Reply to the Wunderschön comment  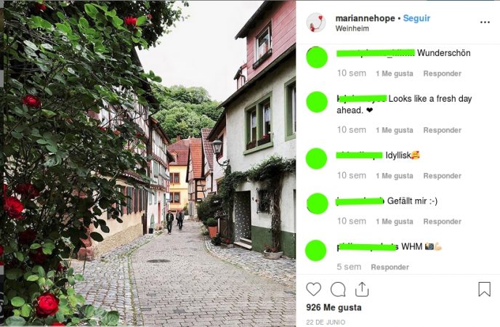tap(442, 73)
